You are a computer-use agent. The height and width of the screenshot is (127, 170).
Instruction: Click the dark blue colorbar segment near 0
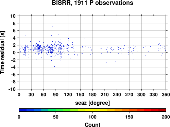pos(23,110)
